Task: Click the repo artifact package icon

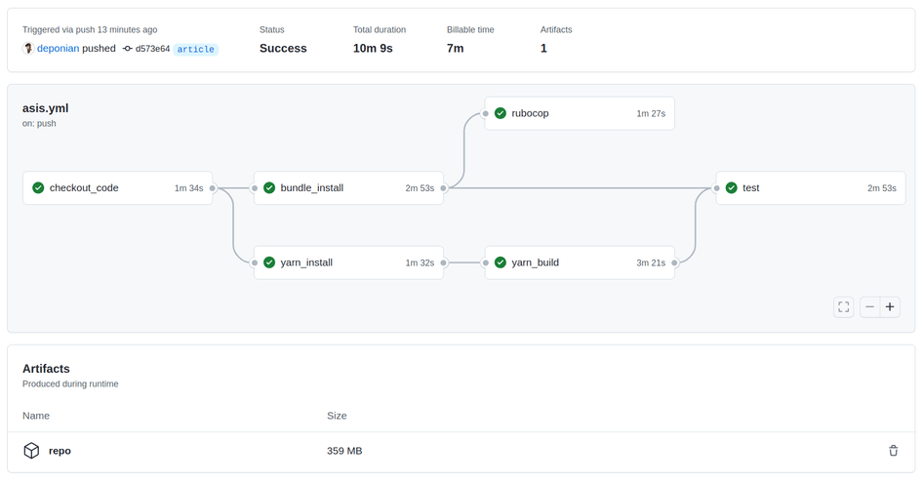Action: (x=31, y=451)
